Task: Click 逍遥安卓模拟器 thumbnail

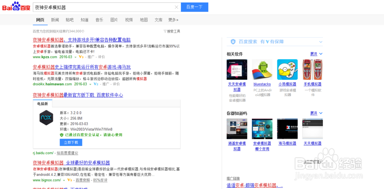Action: pos(237,129)
